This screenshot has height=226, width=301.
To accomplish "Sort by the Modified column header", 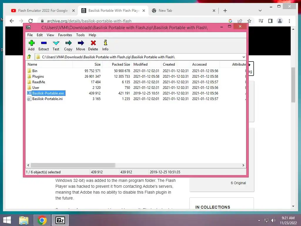I will [x=146, y=64].
